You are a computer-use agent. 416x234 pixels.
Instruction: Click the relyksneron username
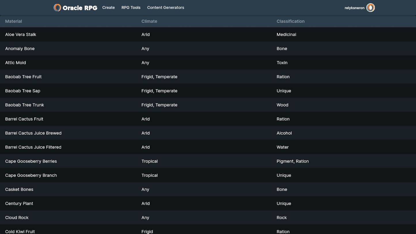[x=354, y=8]
